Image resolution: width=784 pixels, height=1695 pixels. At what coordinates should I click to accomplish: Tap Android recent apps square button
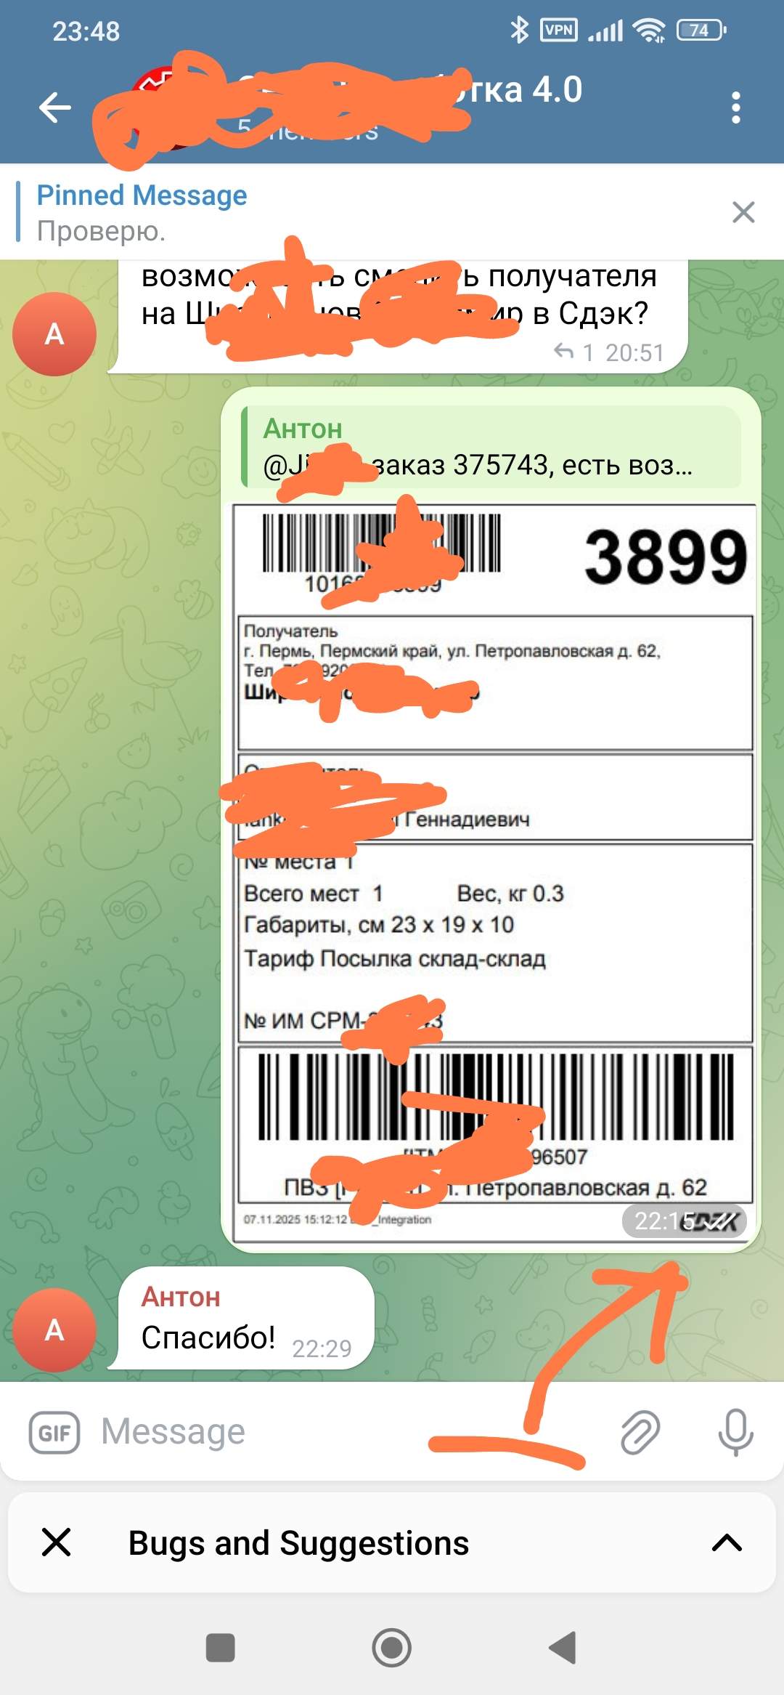click(x=220, y=1648)
